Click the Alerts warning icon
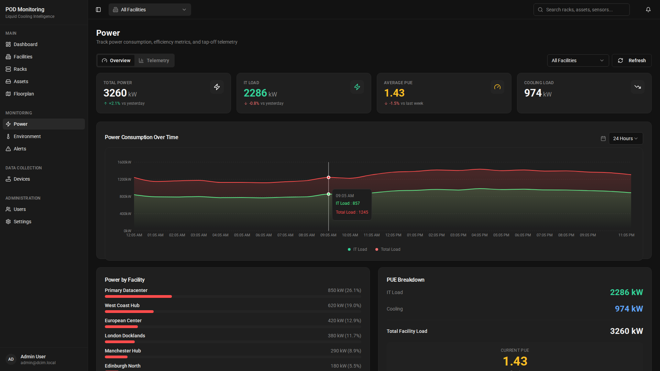The image size is (660, 371). pyautogui.click(x=8, y=149)
